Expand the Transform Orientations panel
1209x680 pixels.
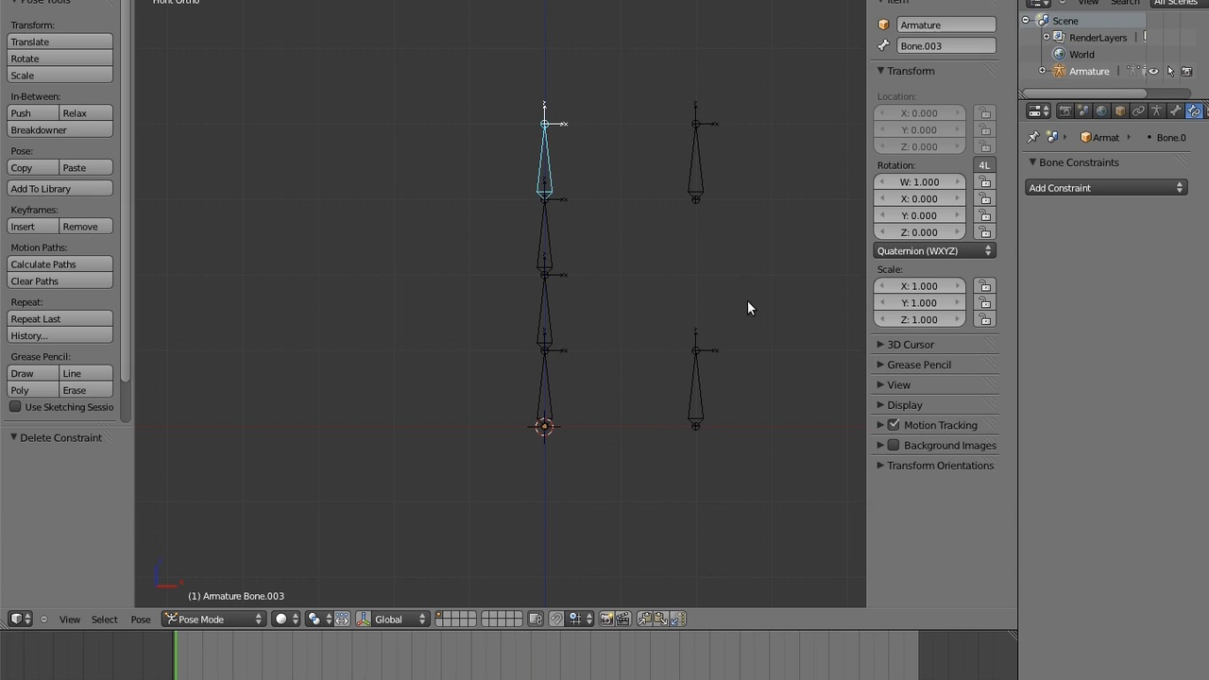pos(880,466)
